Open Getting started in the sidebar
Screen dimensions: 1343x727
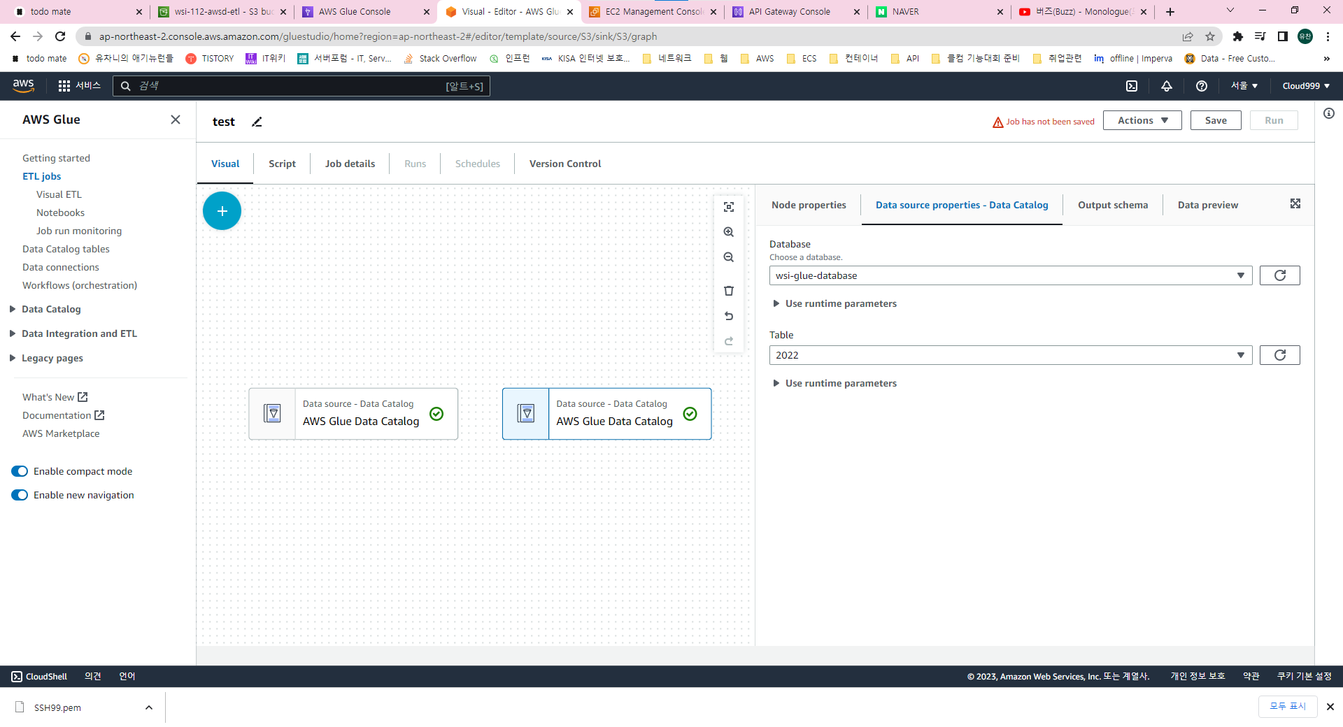tap(56, 158)
